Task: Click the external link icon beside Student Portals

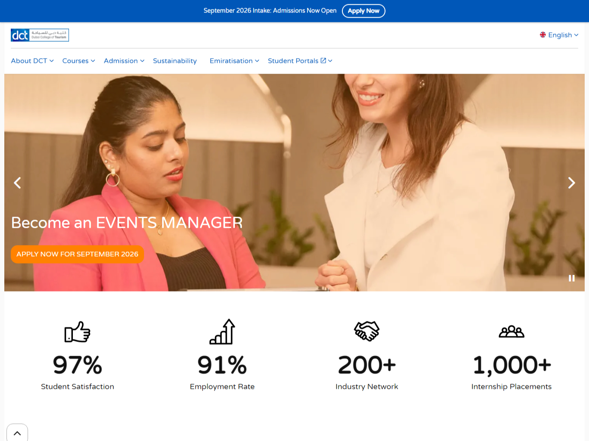Action: [323, 61]
